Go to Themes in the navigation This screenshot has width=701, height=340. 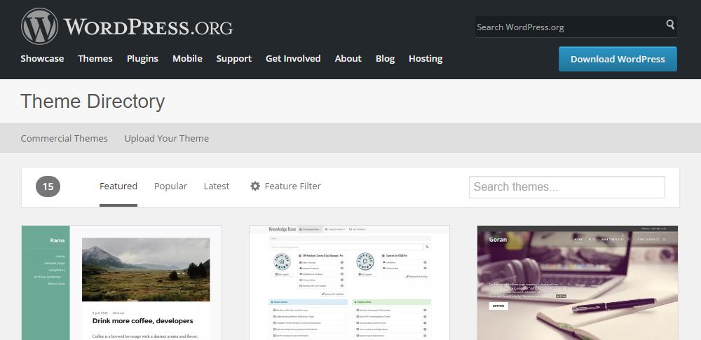pyautogui.click(x=95, y=59)
